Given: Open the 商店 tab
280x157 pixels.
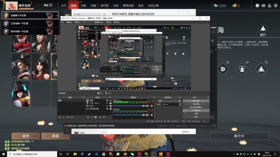Looking at the screenshot, I should tap(141, 6).
